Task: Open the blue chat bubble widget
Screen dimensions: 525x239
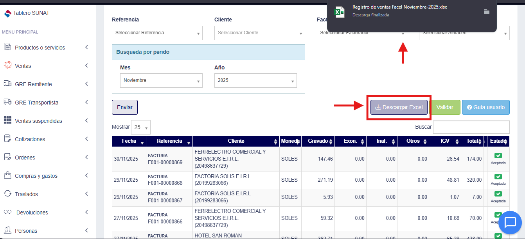Action: (x=510, y=223)
